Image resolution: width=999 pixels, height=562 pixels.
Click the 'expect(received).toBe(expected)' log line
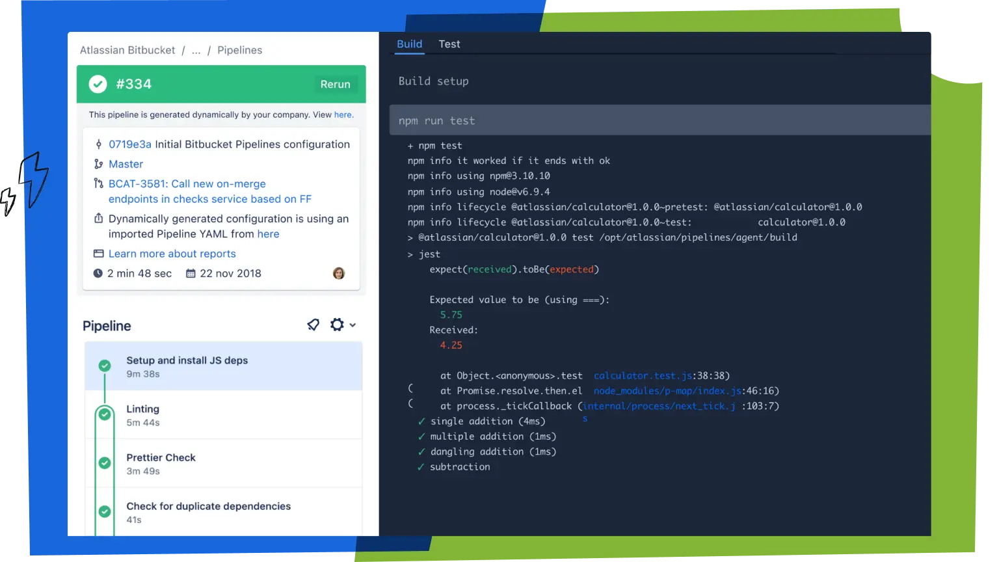point(514,269)
